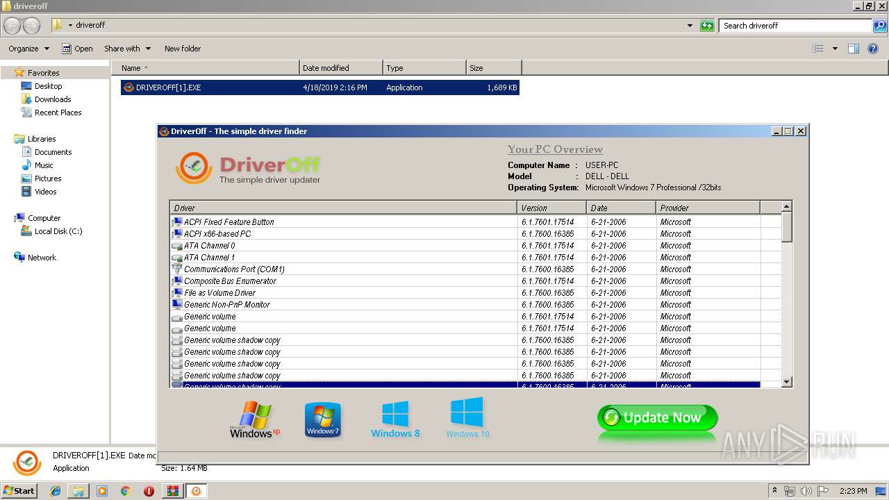Click the taskbar clock showing 2:23 PM
Image resolution: width=889 pixels, height=500 pixels.
coord(854,491)
